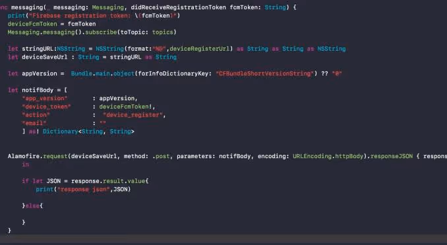
Task: Click deviceFcmToken in the assignment line
Action: point(32,24)
